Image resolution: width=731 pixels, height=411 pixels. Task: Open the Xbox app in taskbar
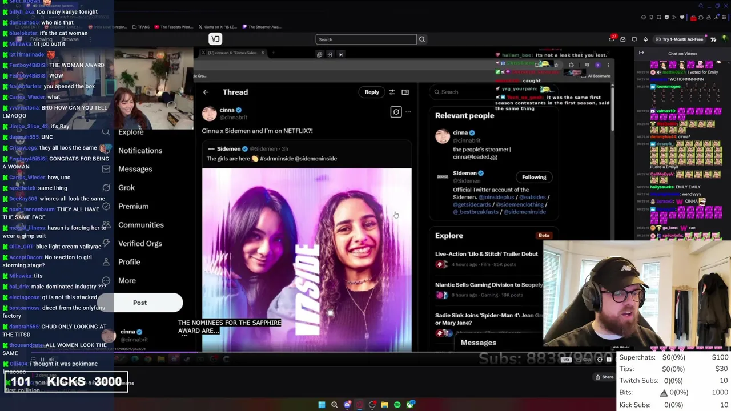410,405
